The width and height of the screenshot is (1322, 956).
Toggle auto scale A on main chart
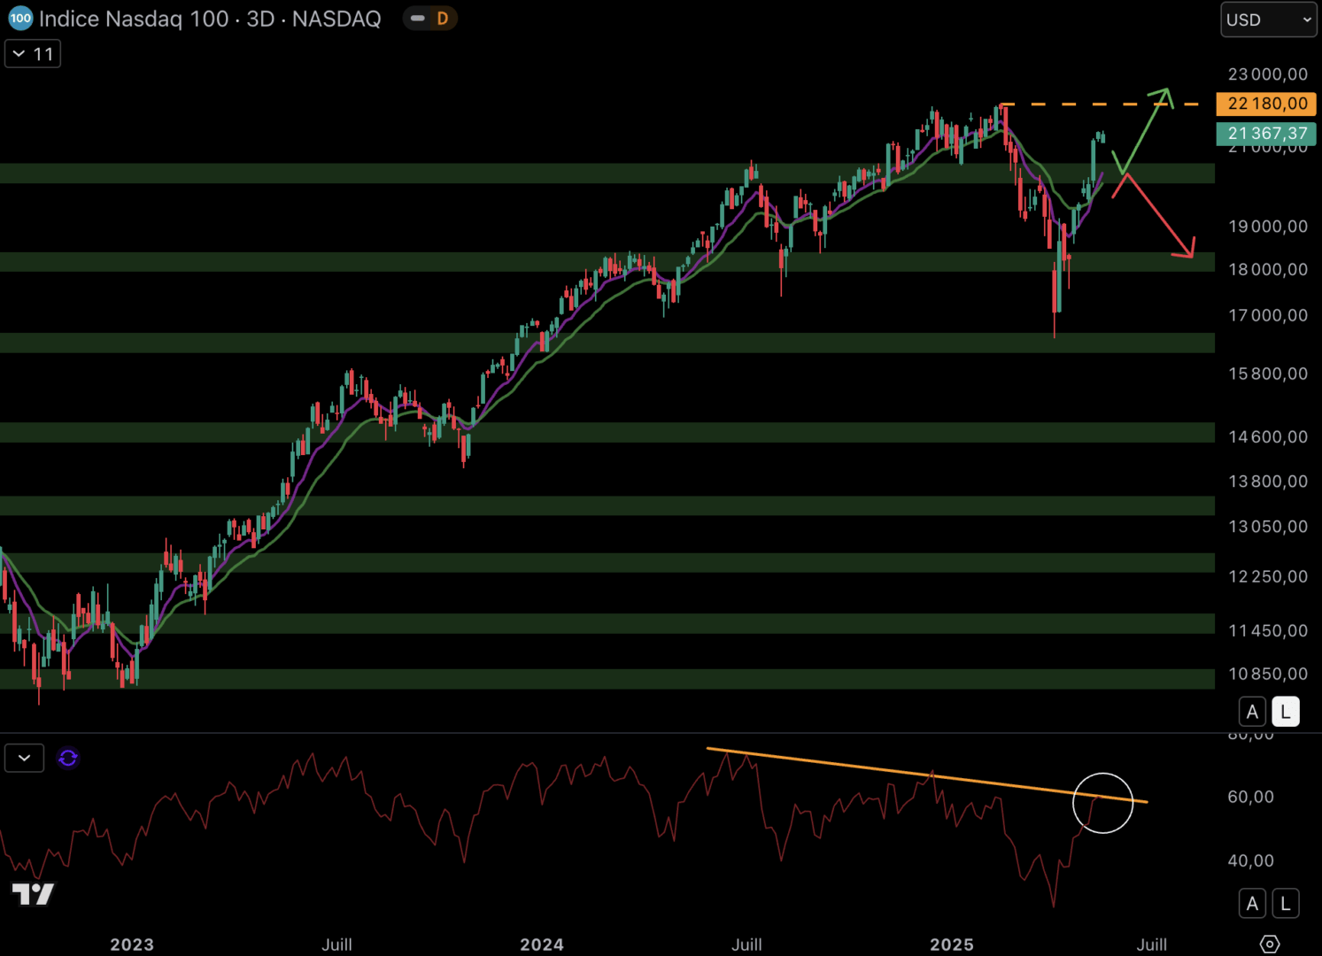coord(1252,712)
